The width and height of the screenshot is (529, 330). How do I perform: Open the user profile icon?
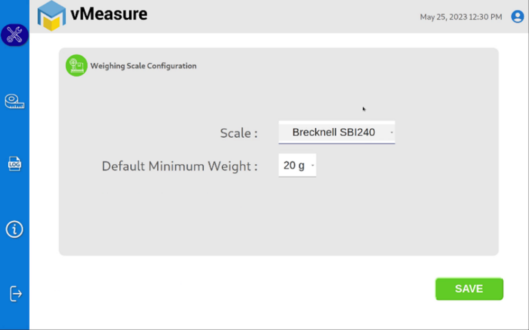517,17
